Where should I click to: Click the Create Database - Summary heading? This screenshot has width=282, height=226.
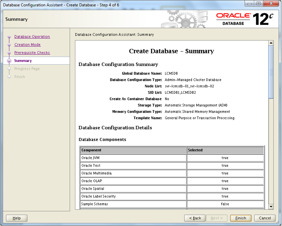(171, 51)
